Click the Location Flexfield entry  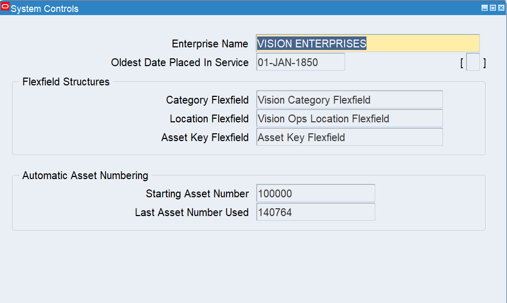[349, 118]
